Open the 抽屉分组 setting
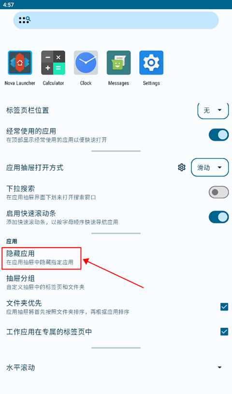This screenshot has height=394, width=232. (x=116, y=283)
